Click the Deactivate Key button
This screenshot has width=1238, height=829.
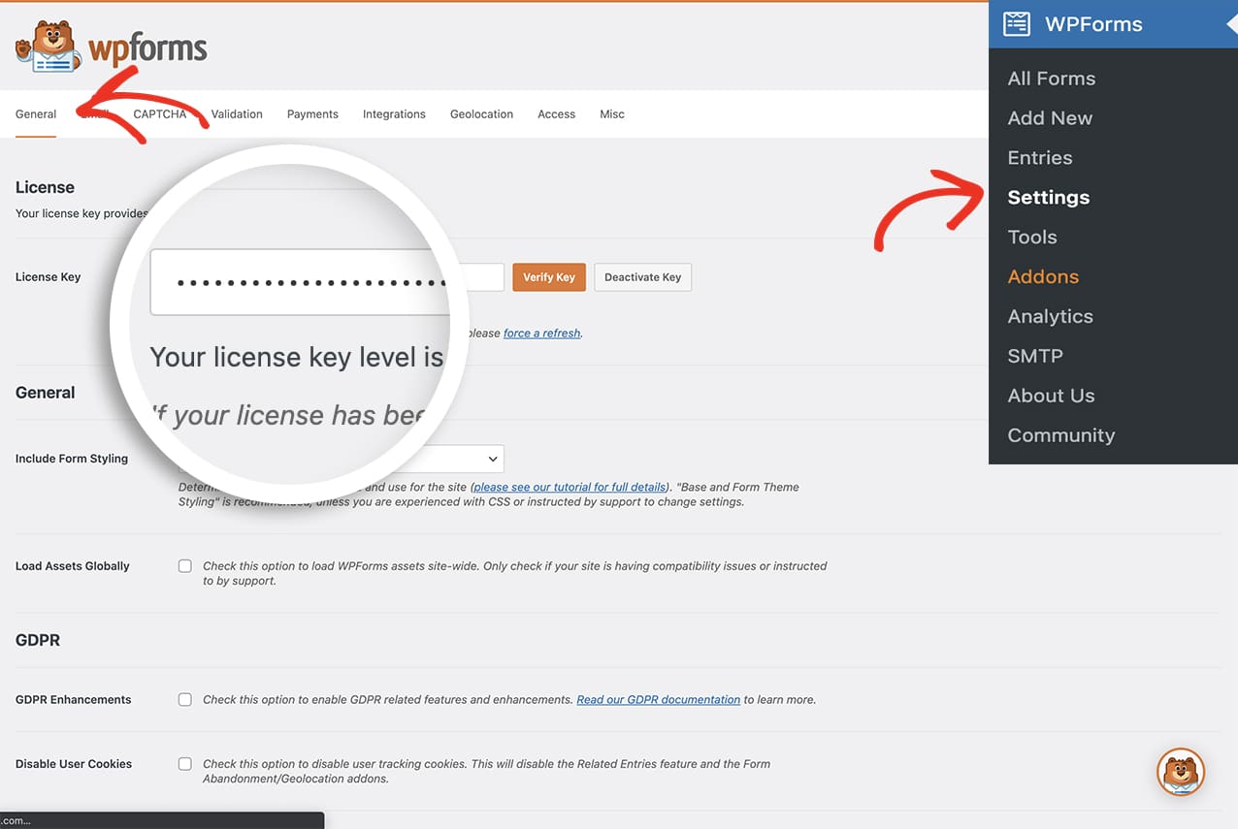642,277
